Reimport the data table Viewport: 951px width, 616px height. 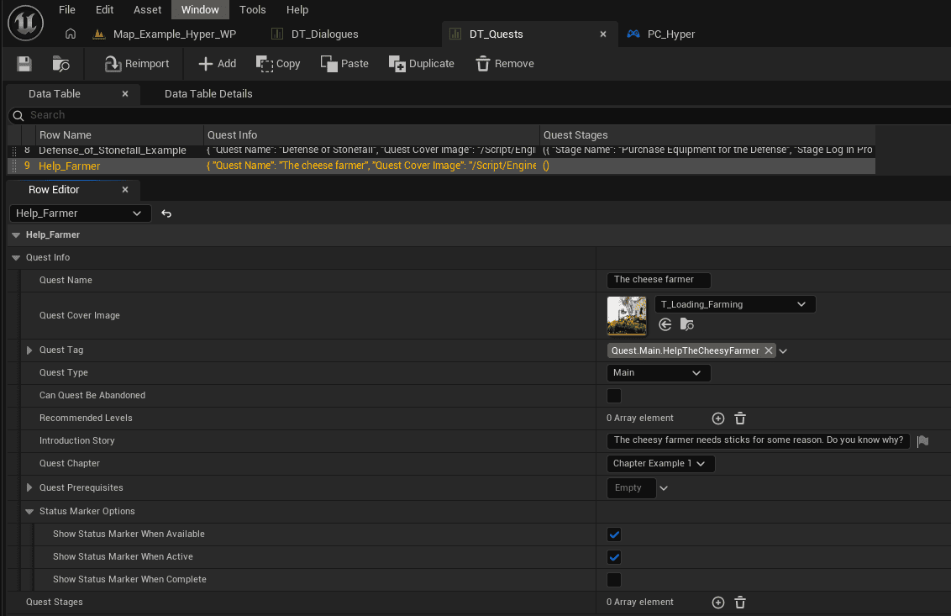[136, 64]
